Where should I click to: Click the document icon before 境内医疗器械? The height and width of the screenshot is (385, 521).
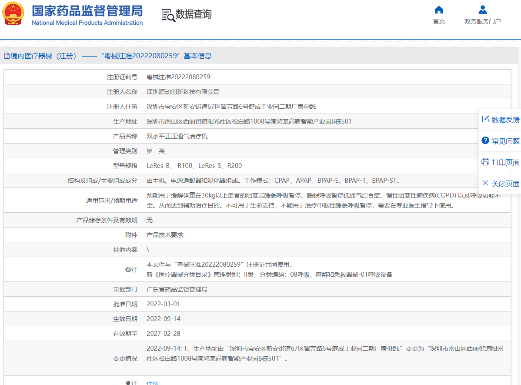pyautogui.click(x=7, y=56)
